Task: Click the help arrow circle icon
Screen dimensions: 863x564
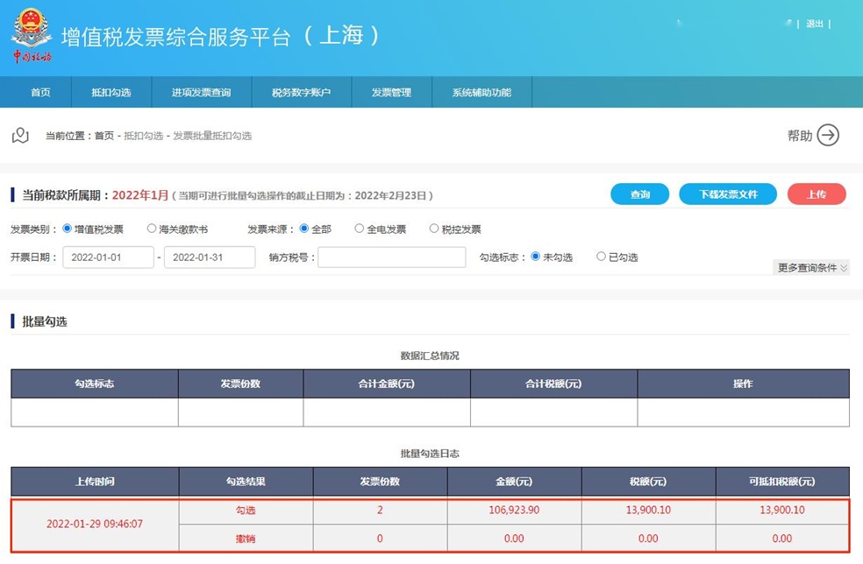Action: click(828, 135)
